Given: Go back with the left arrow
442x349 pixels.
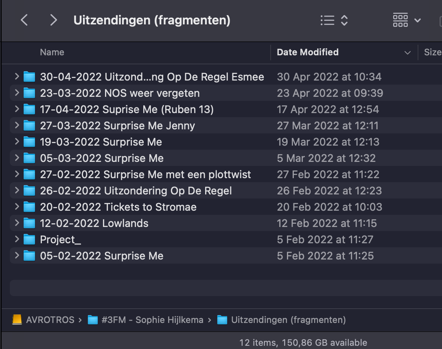Looking at the screenshot, I should 24,20.
